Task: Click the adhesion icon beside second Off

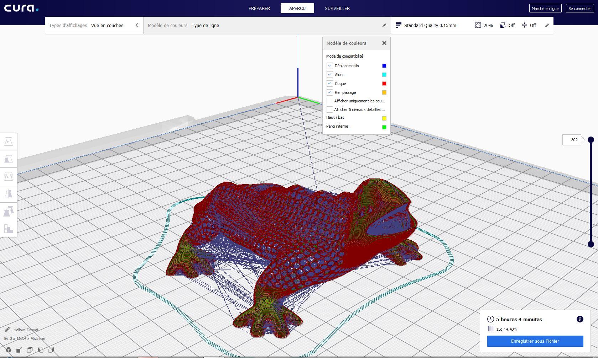Action: click(524, 25)
